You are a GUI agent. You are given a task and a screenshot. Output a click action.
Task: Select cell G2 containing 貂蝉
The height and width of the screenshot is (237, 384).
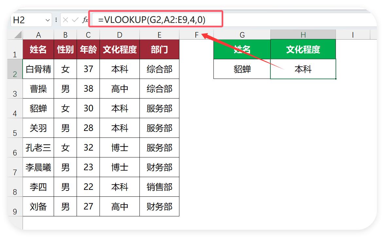pos(242,69)
